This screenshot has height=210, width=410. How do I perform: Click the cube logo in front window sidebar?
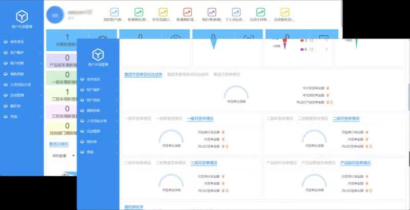(98, 55)
